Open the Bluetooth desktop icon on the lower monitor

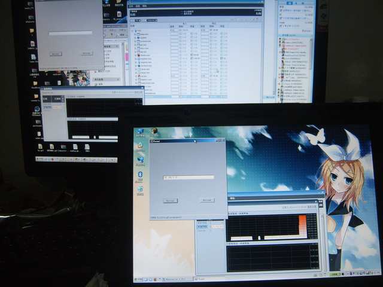click(140, 175)
